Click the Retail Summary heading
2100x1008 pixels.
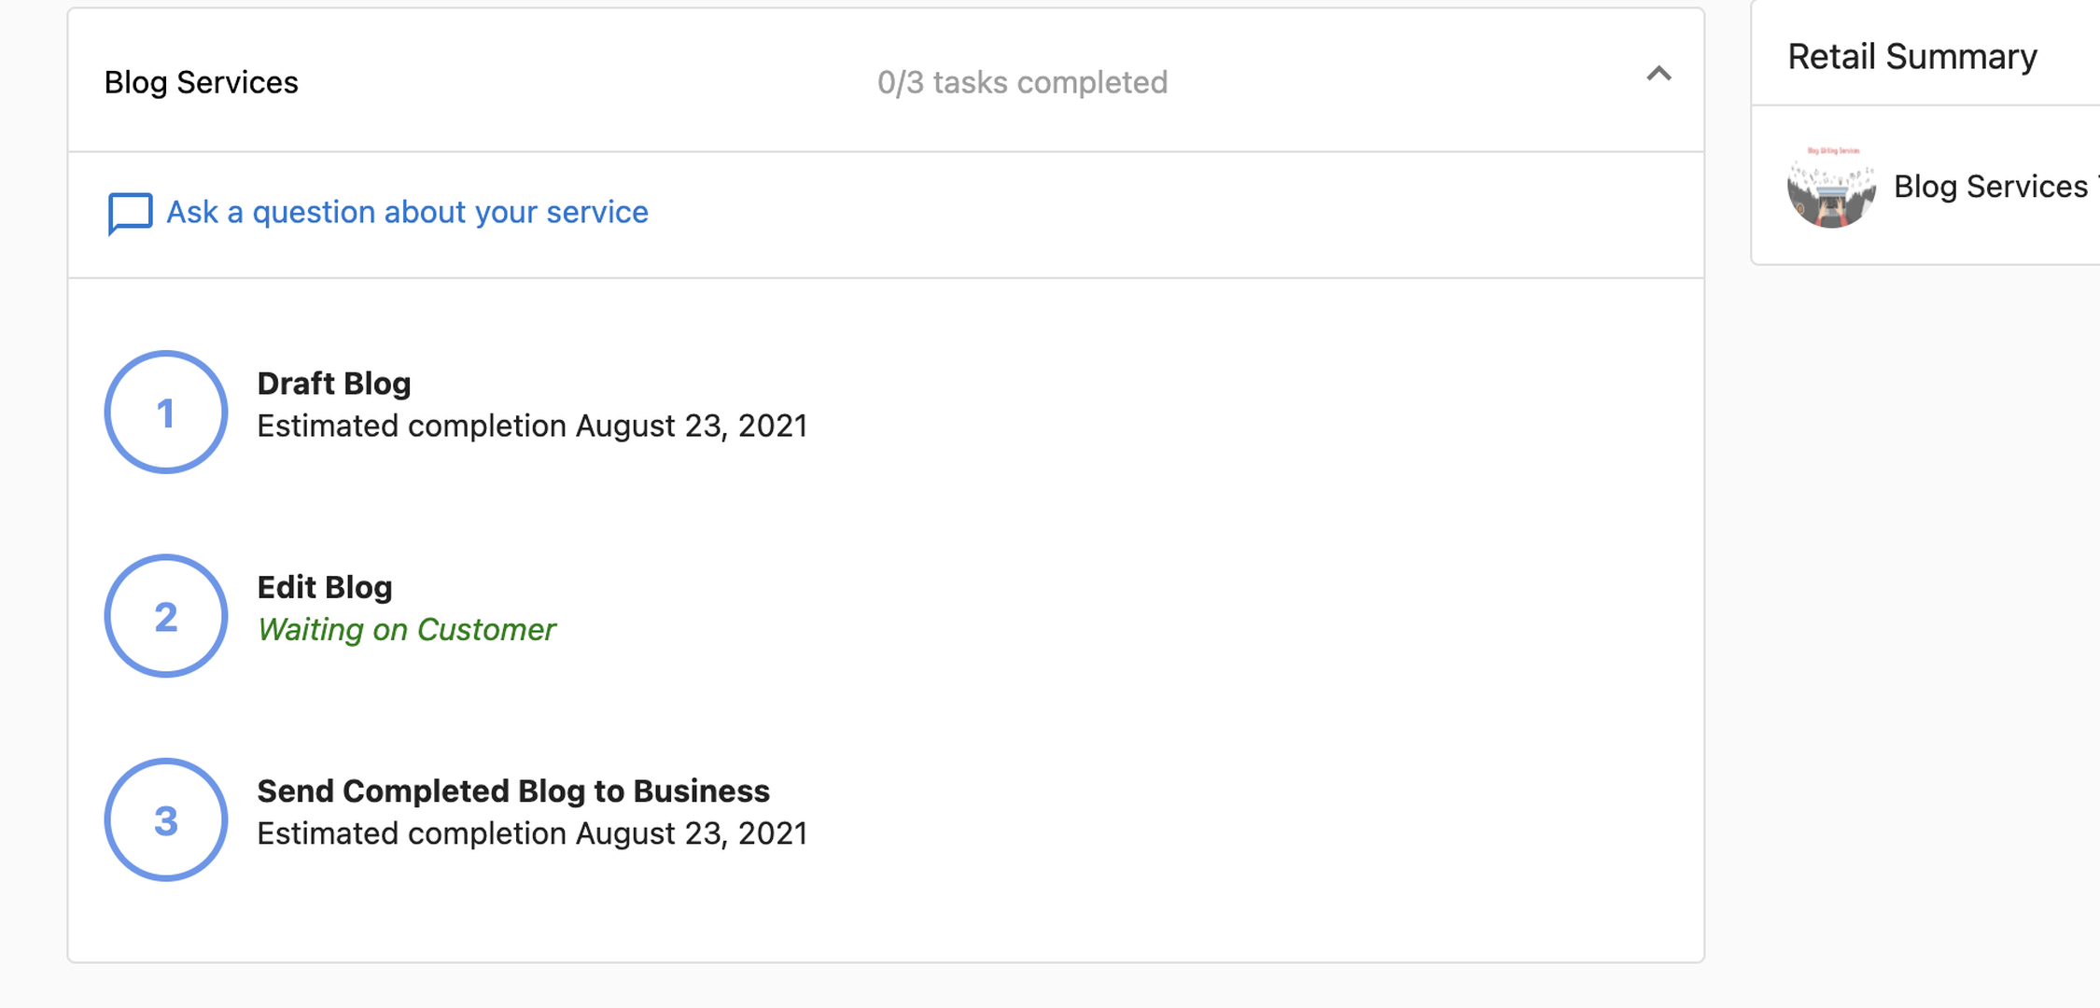click(1912, 57)
